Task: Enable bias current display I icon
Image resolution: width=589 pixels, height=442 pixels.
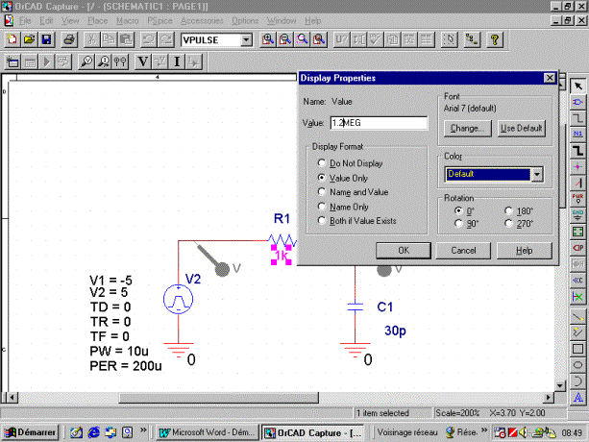Action: [177, 61]
